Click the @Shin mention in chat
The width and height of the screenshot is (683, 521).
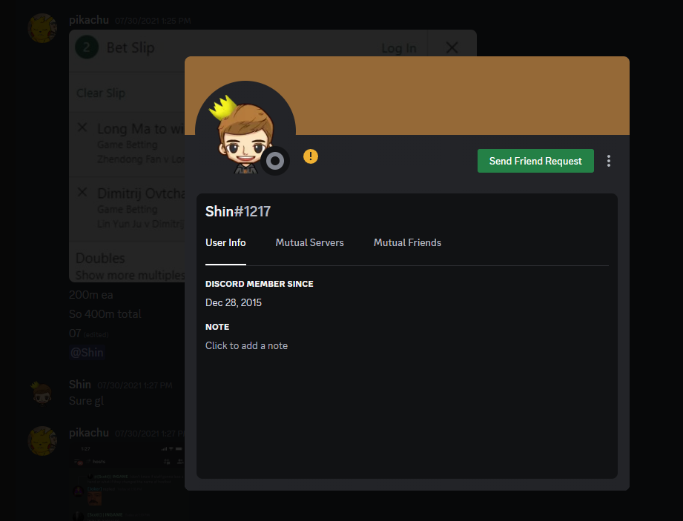pos(87,352)
